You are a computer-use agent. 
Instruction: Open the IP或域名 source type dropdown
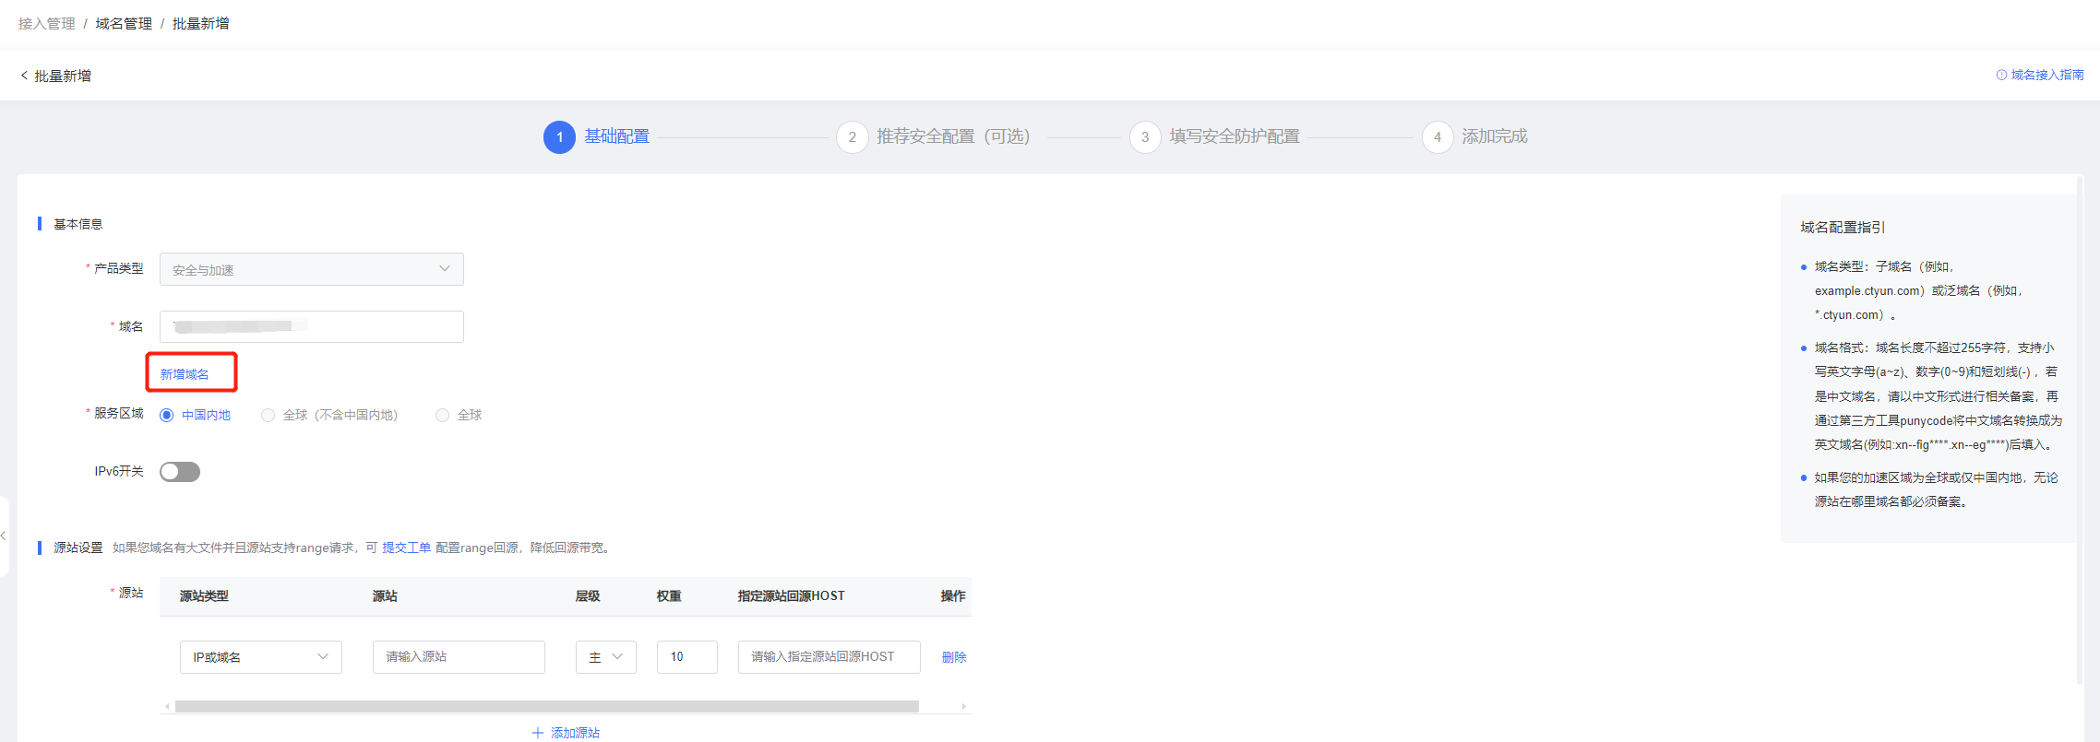(261, 657)
